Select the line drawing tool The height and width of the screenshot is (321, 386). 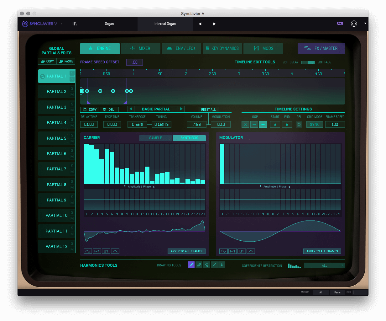click(x=214, y=265)
